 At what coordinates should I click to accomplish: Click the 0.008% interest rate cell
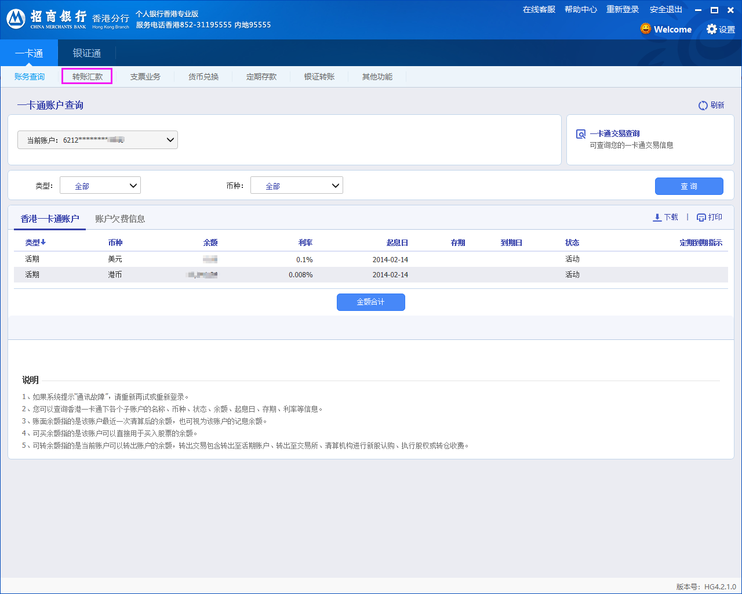pyautogui.click(x=301, y=275)
